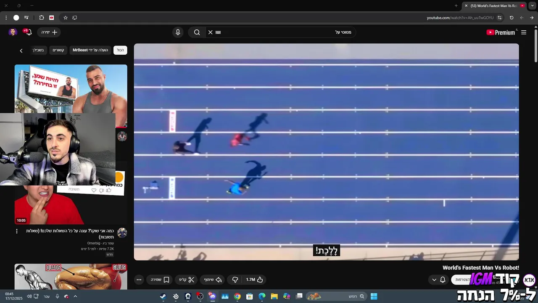Viewport: 538px width, 303px height.
Task: Like the video with 1.7M button
Action: coord(255,279)
